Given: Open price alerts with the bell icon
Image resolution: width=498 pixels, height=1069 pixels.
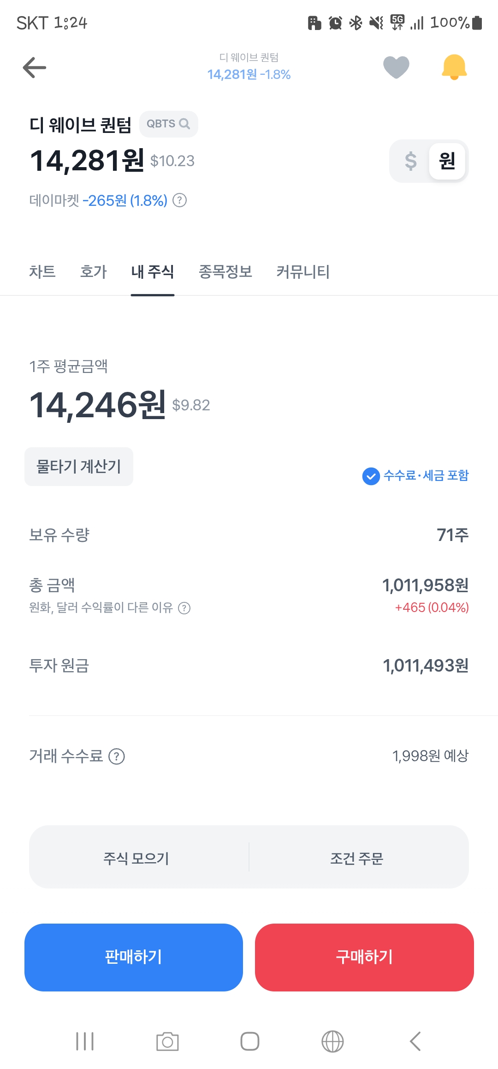Looking at the screenshot, I should 454,67.
